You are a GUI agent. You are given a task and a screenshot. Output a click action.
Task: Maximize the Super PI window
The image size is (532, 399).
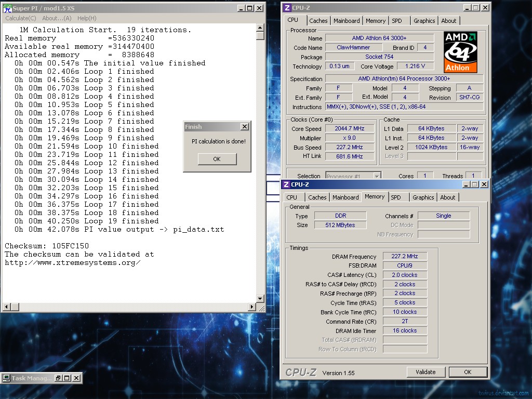[250, 8]
